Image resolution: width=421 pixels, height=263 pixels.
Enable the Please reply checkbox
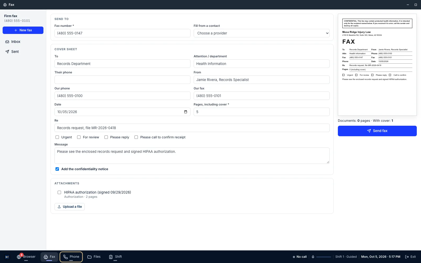106,137
